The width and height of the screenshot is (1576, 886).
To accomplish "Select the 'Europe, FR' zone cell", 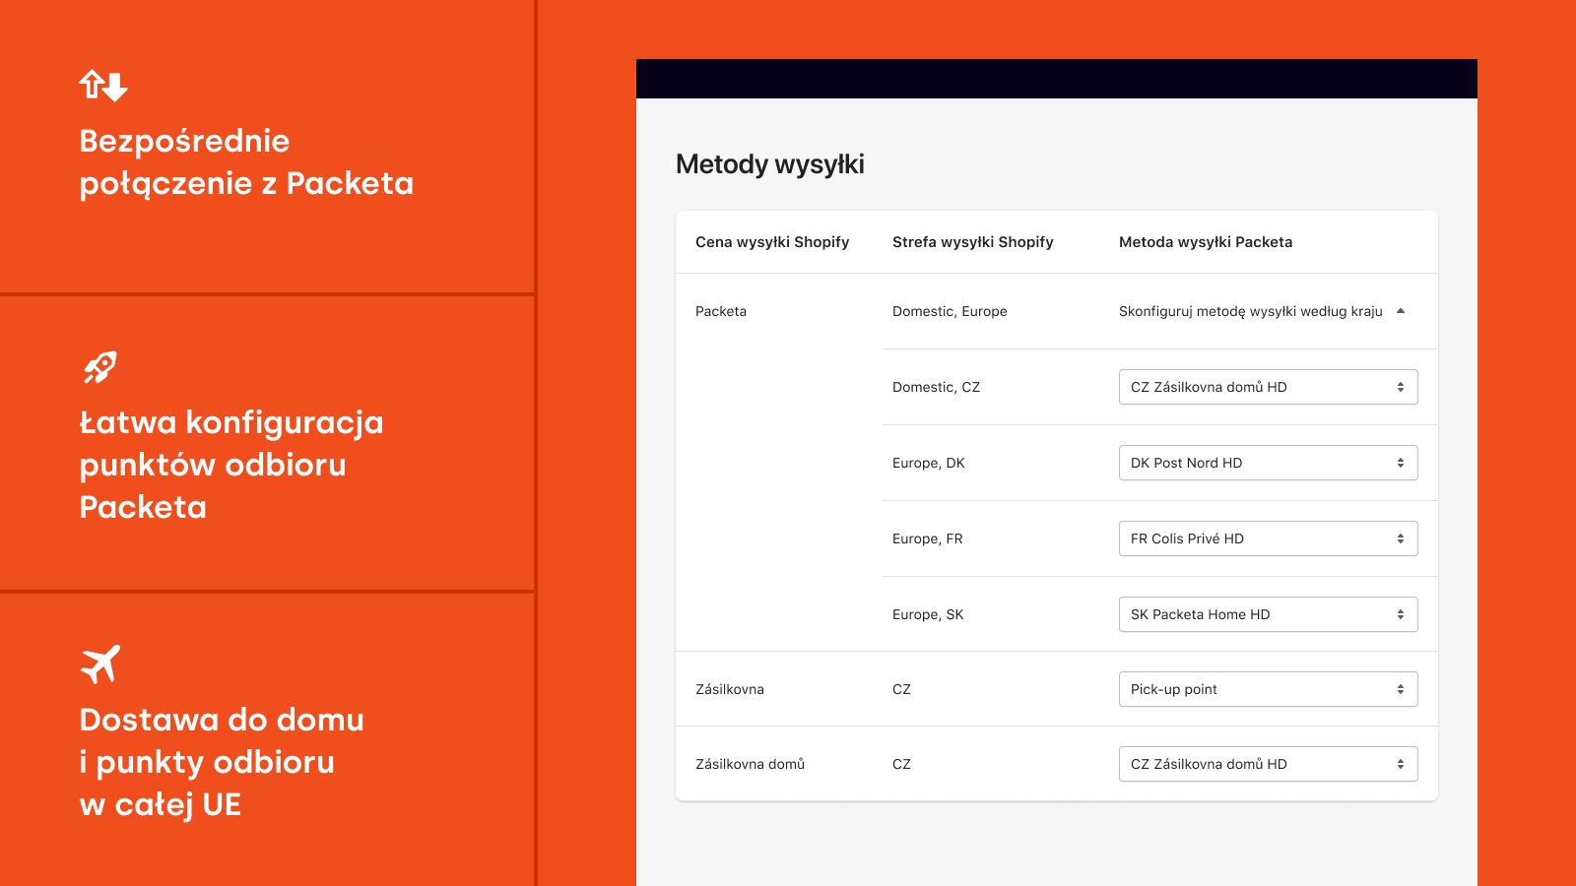I will point(928,538).
